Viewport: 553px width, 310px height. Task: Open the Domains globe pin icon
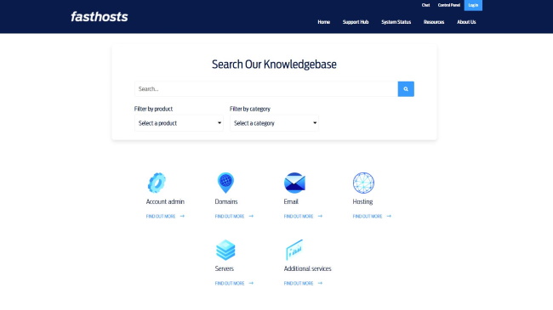(x=225, y=183)
